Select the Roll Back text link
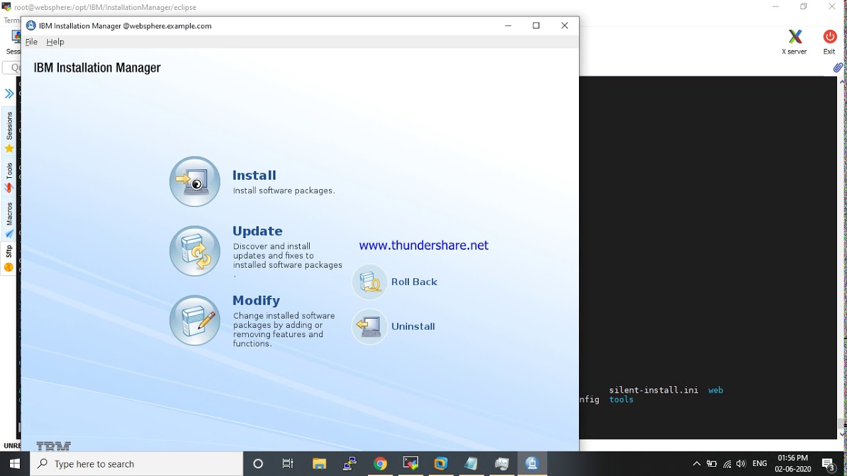The image size is (847, 476). 414,282
